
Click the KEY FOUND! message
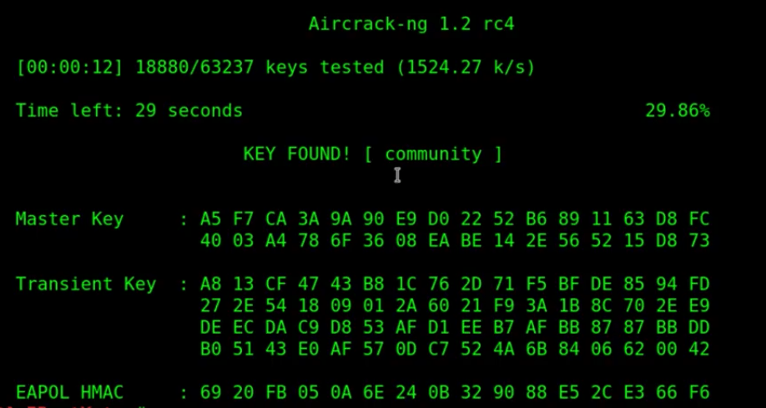click(297, 154)
